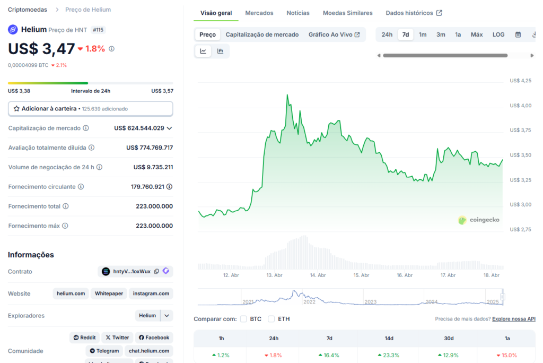
Task: Show info icon next to Fornecimento circulante label
Action: pos(81,186)
